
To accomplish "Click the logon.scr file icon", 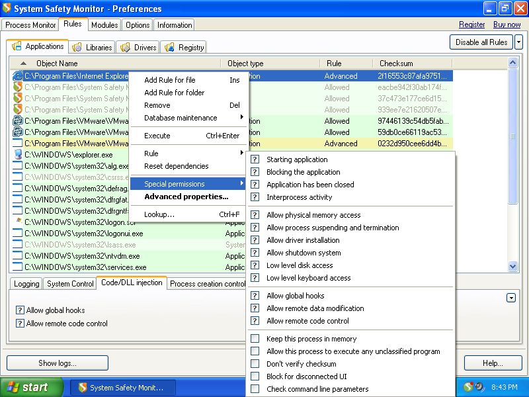I will point(18,222).
